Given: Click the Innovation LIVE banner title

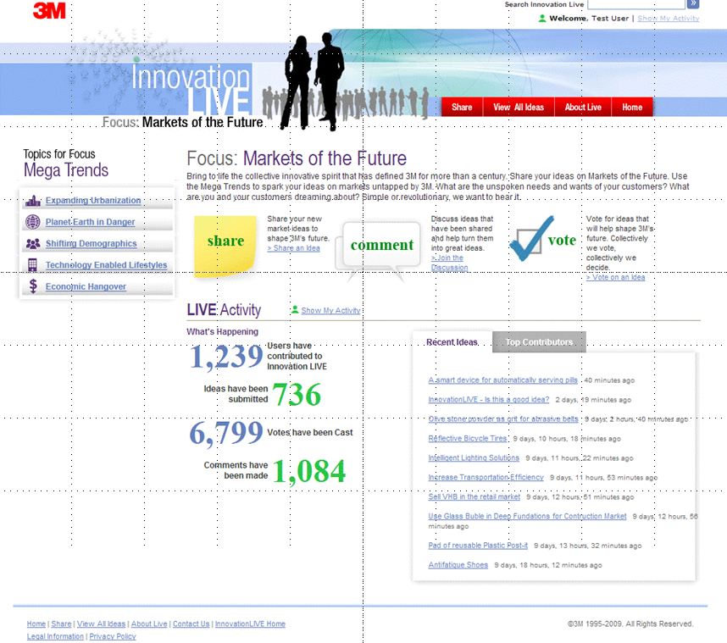Looking at the screenshot, I should coord(191,89).
